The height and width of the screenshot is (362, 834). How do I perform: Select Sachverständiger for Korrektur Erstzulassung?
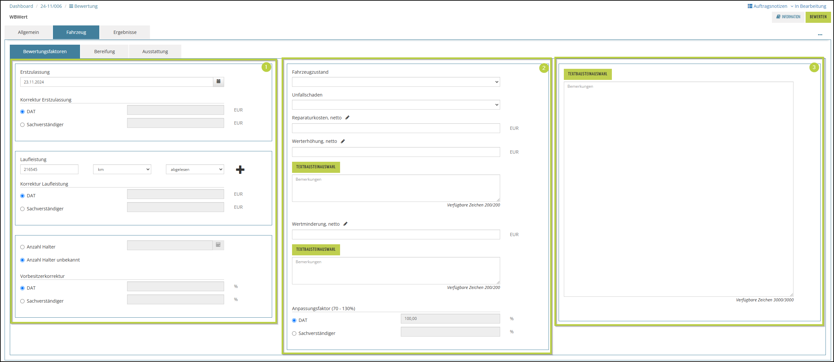[x=23, y=125]
